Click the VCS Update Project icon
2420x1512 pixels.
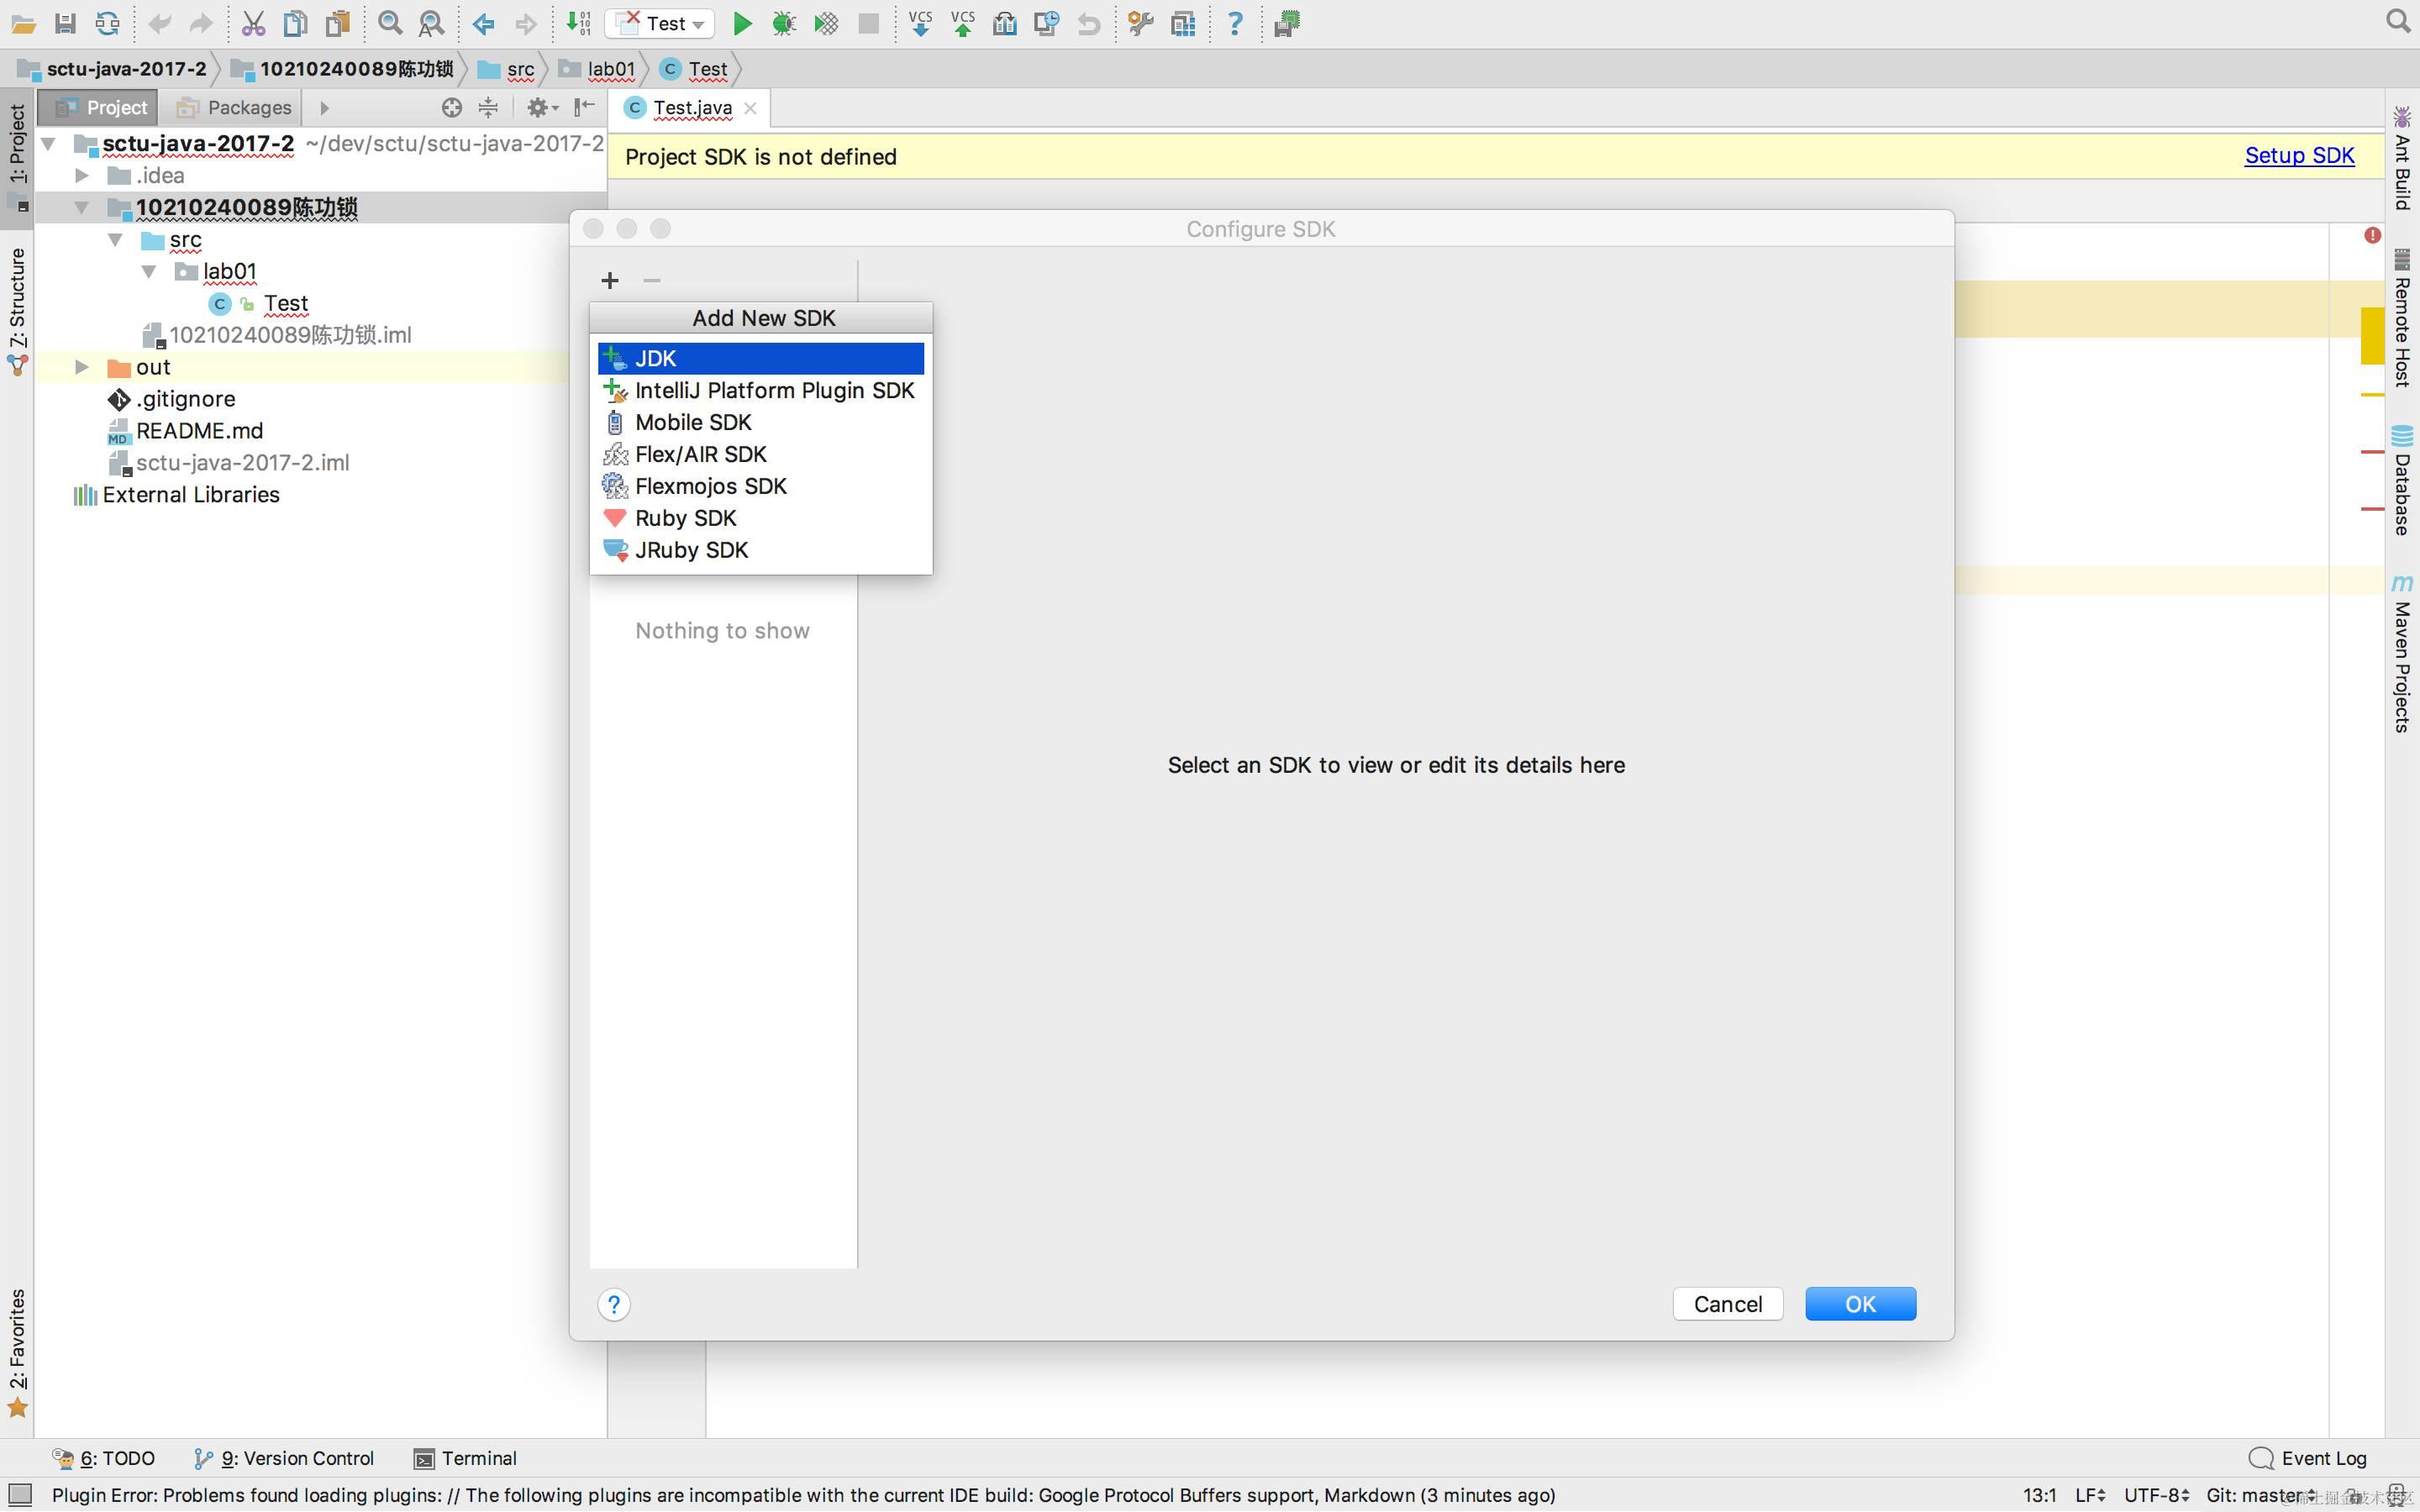(x=920, y=24)
